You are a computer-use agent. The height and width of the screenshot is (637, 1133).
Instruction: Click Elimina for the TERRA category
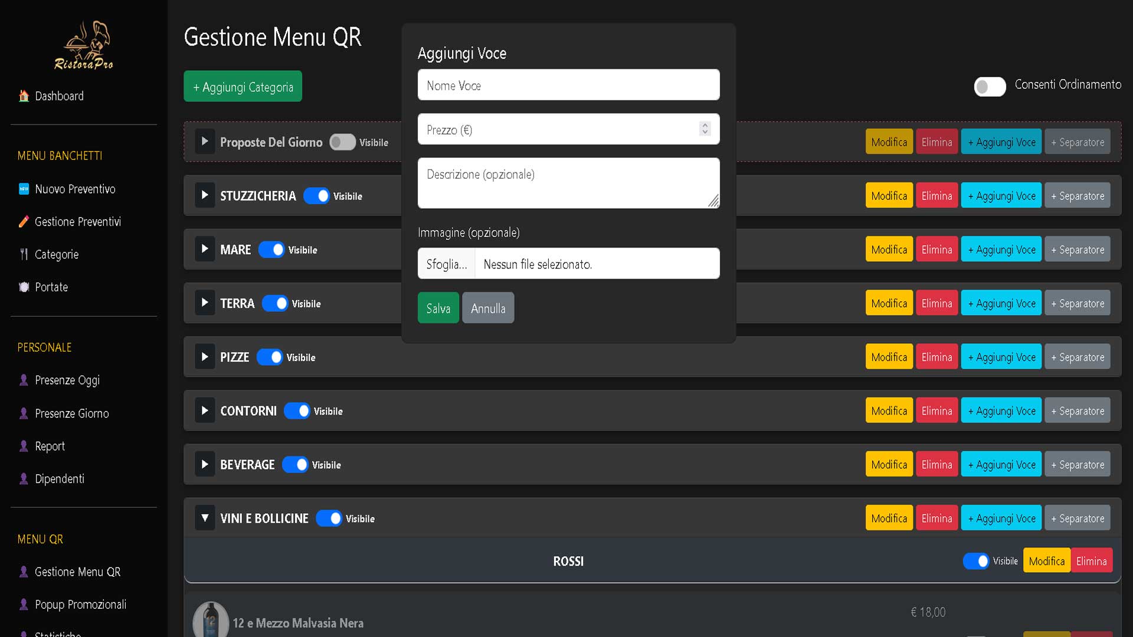[937, 303]
